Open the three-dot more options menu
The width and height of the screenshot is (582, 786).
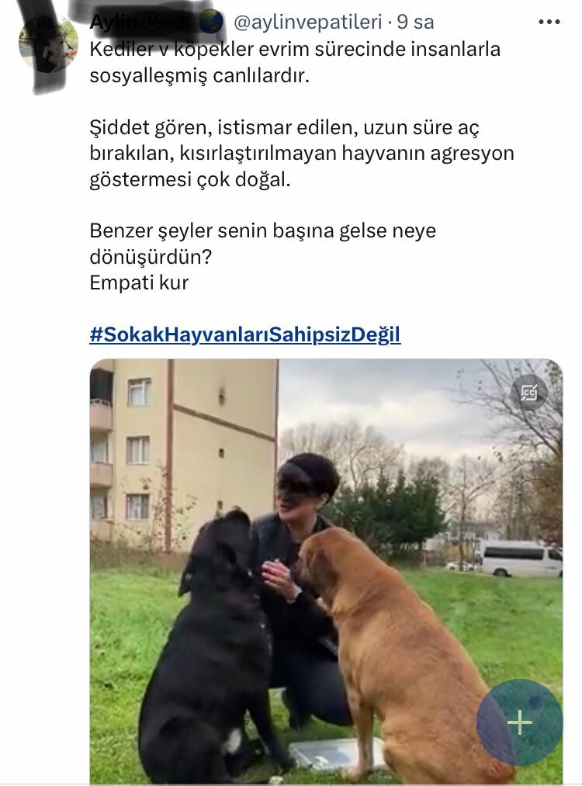549,22
